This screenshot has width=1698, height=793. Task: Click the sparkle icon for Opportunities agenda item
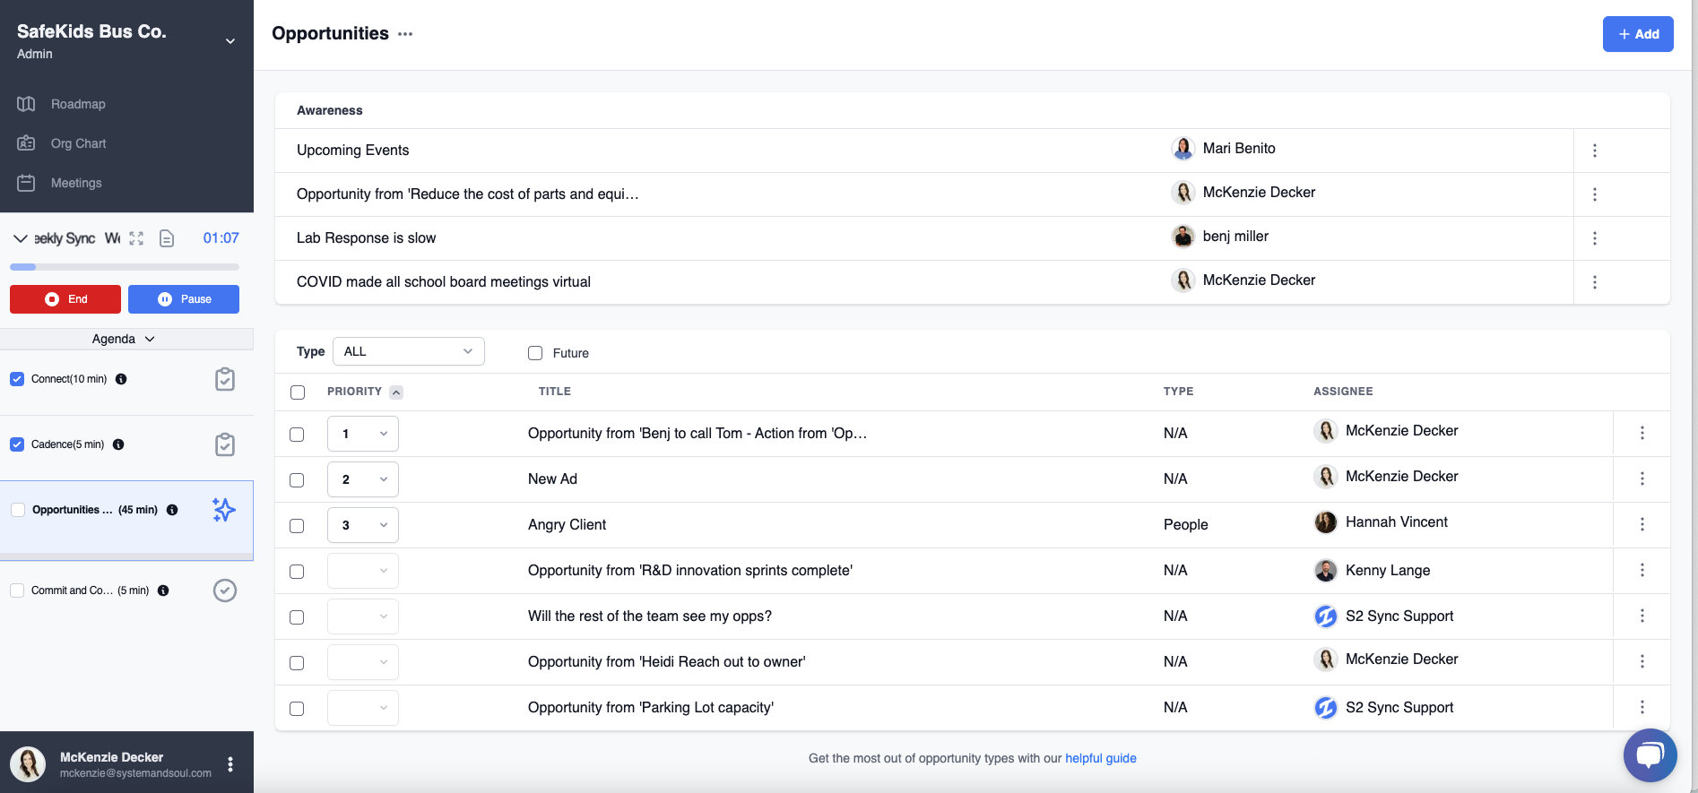coord(224,510)
